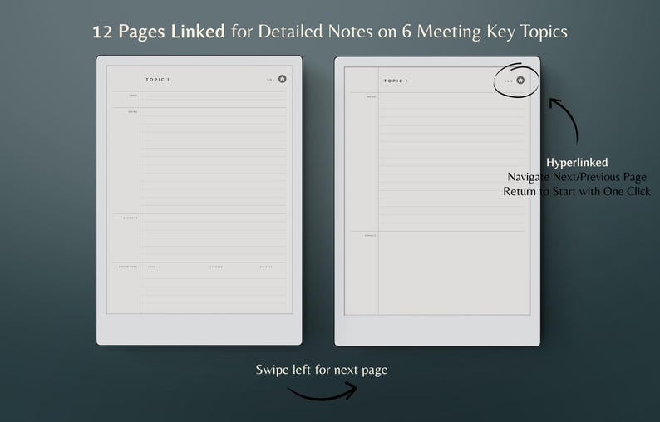Click the Action Items label on the left tablet
Viewport: 660px width, 422px height.
coord(127,267)
